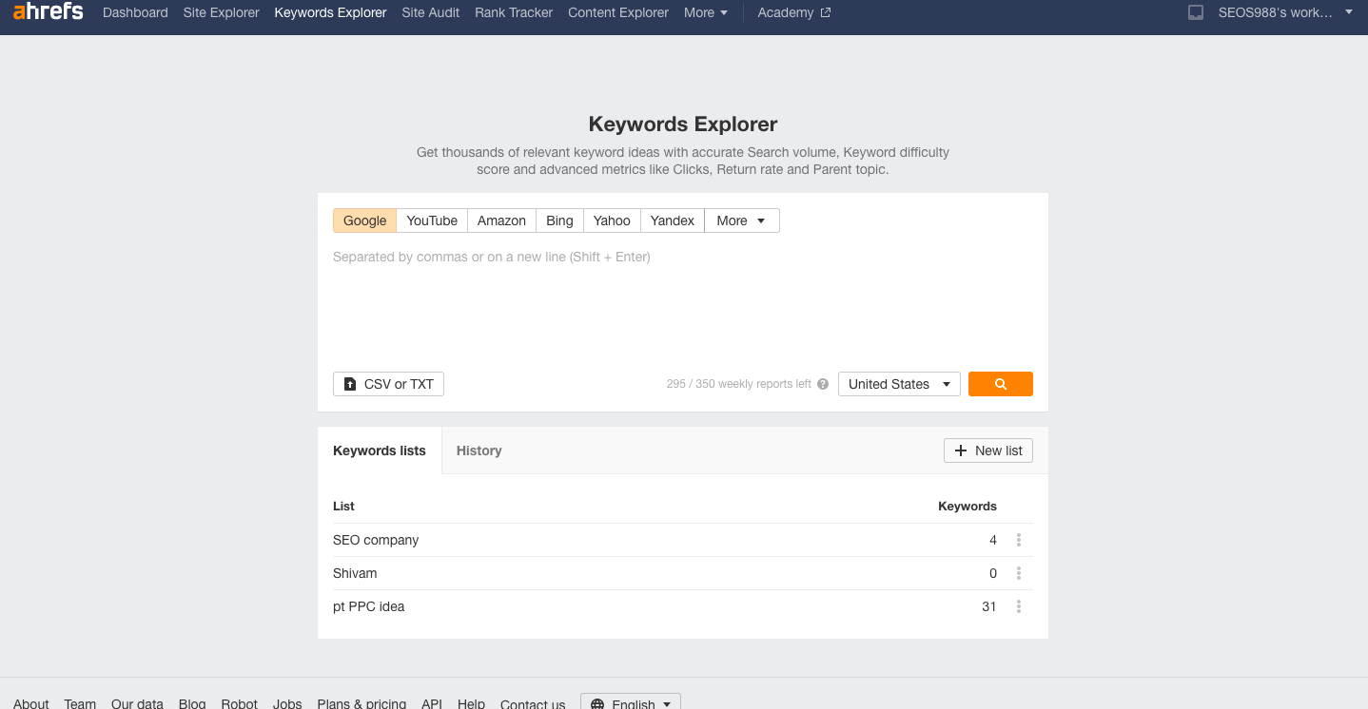
Task: Click the Ahrefs logo
Action: point(48,12)
